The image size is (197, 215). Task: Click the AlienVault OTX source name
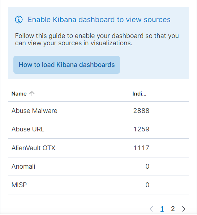tap(33, 148)
